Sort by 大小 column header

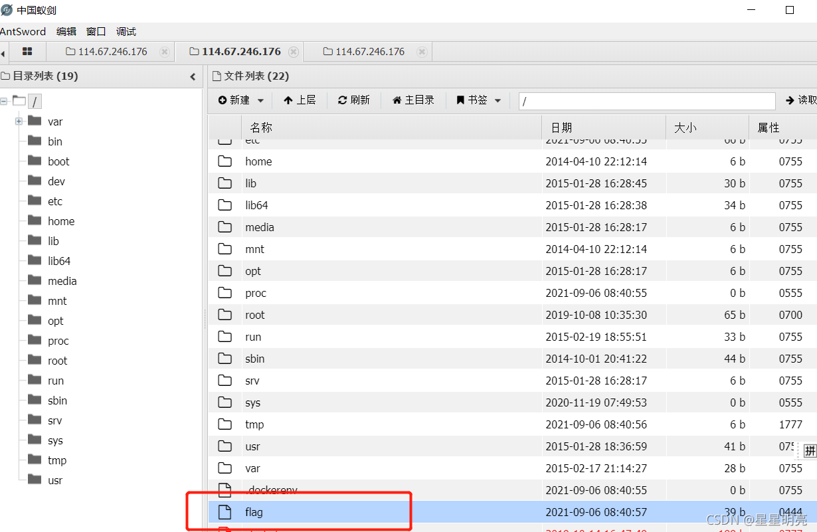point(707,128)
